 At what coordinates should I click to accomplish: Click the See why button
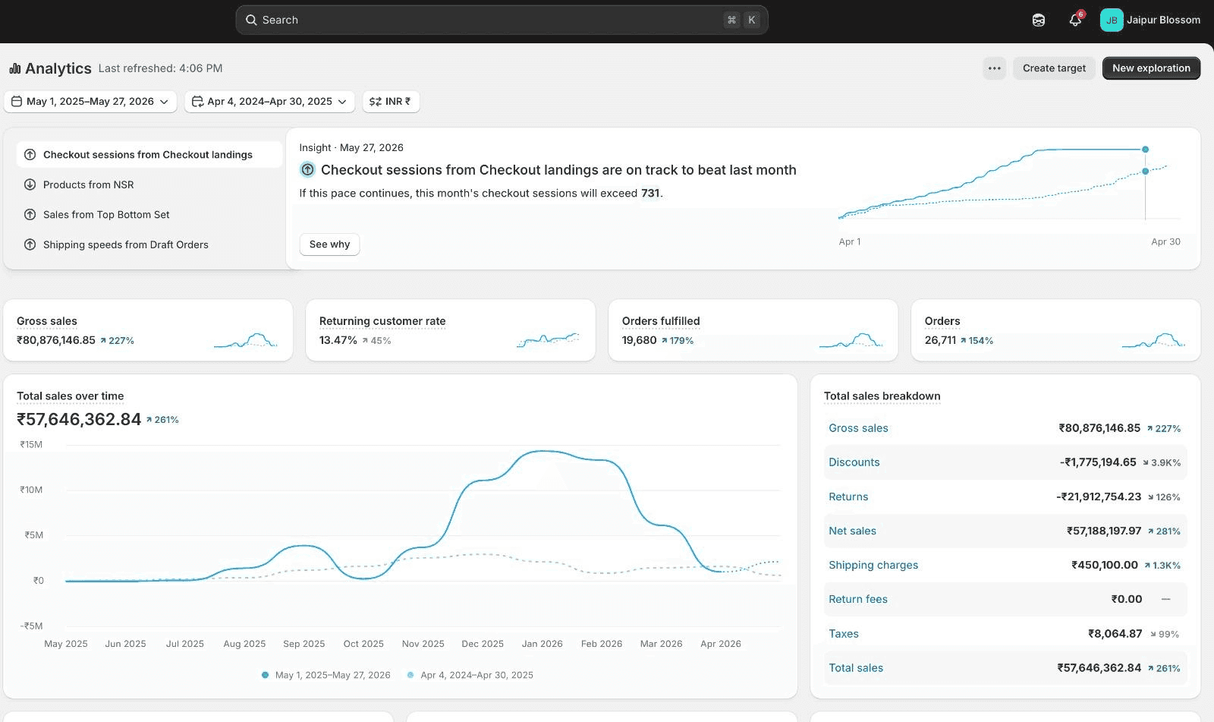(x=329, y=244)
